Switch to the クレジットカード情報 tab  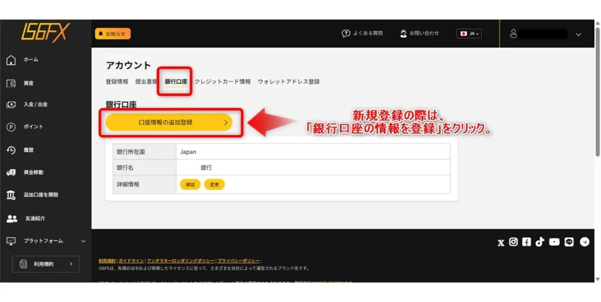pos(222,82)
